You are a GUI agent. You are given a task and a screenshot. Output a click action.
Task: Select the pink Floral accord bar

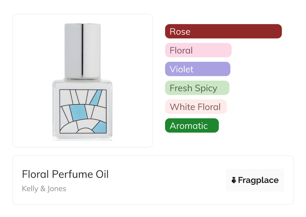198,50
